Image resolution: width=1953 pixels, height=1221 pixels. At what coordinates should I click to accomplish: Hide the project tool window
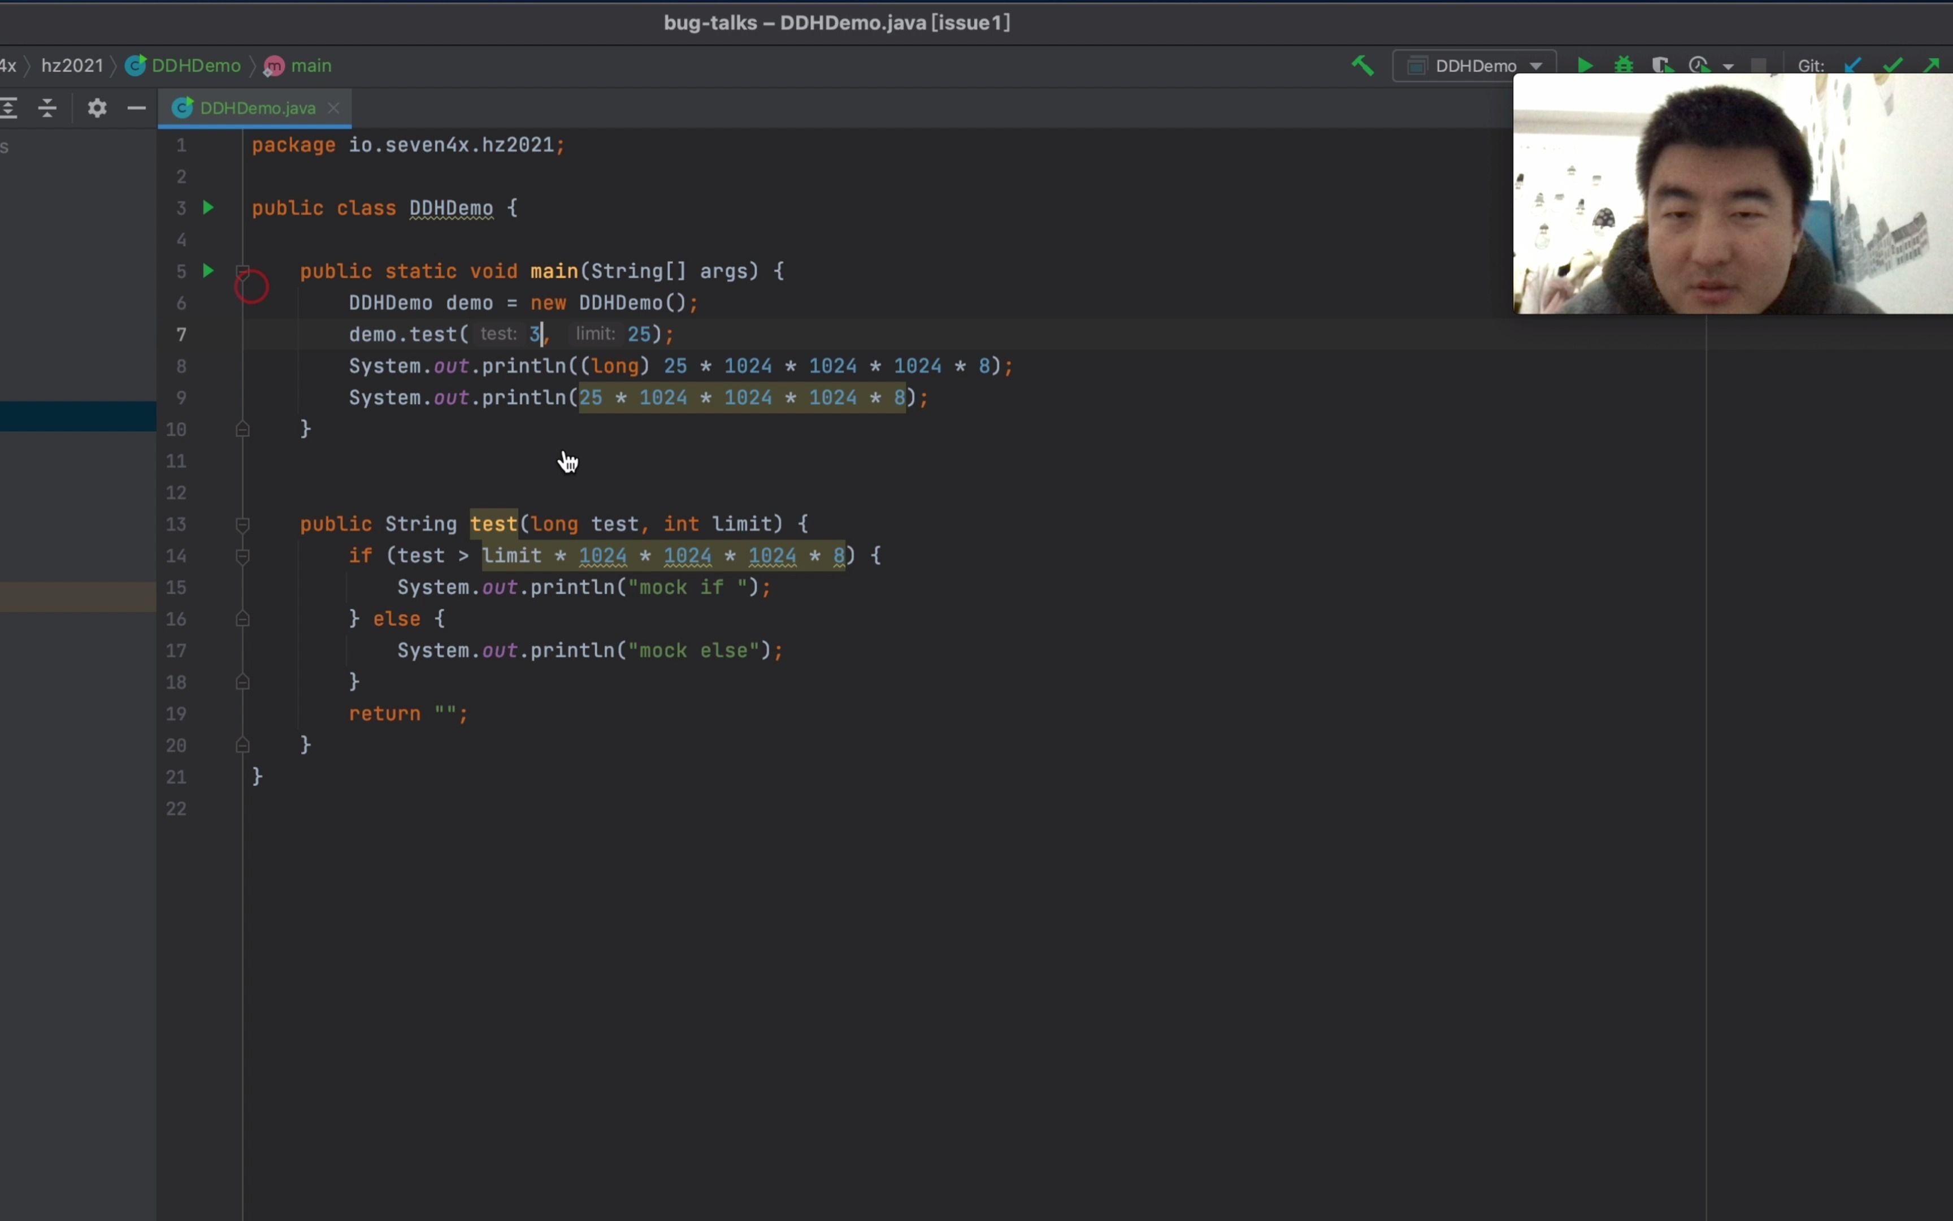pyautogui.click(x=136, y=107)
